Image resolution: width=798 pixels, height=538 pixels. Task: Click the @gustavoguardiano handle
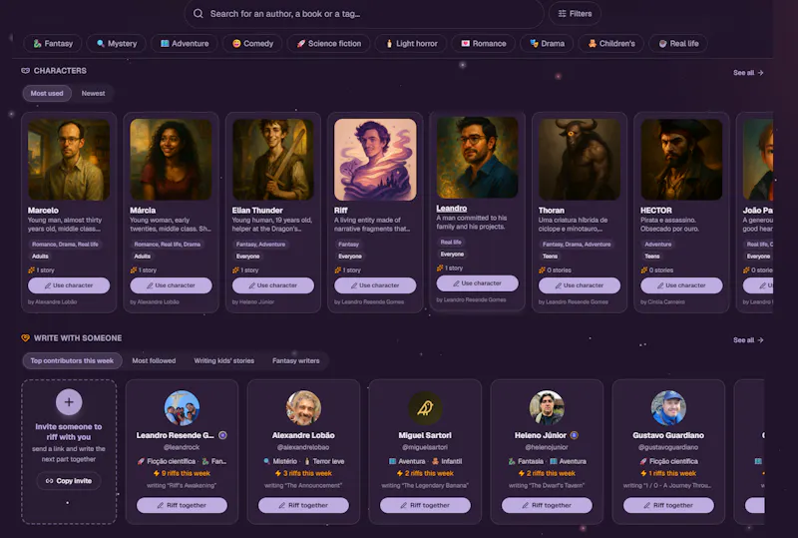[668, 447]
